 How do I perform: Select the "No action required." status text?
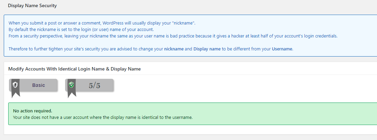coord(33,111)
